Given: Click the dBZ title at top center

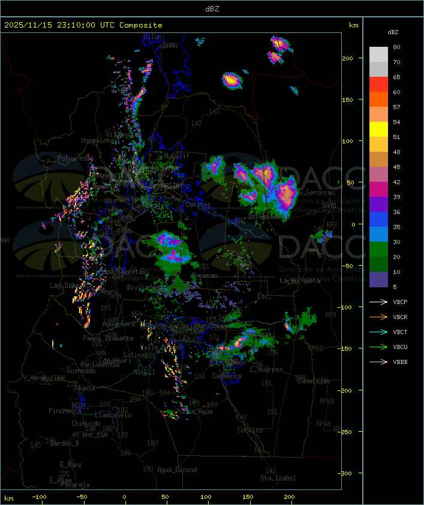Looking at the screenshot, I should click(212, 8).
